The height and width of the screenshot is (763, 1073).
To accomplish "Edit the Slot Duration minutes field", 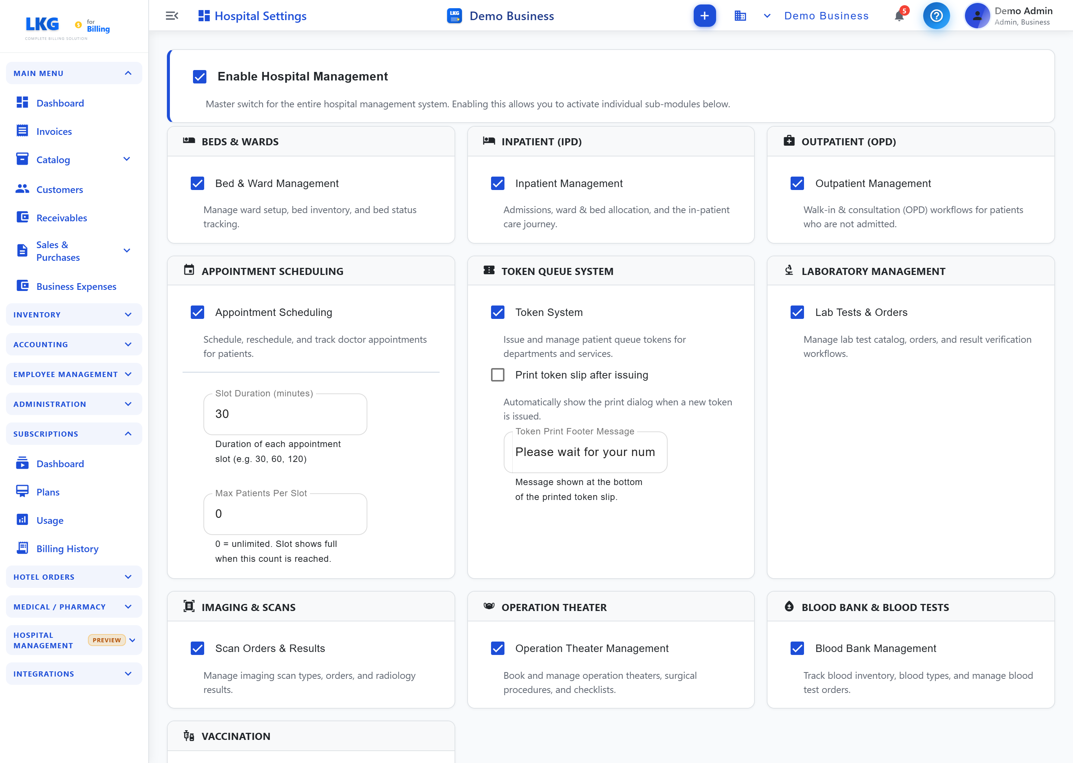I will 285,414.
